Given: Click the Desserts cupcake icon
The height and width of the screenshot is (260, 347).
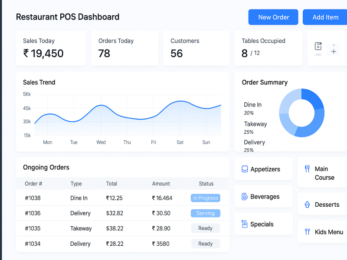Looking at the screenshot, I should (308, 205).
